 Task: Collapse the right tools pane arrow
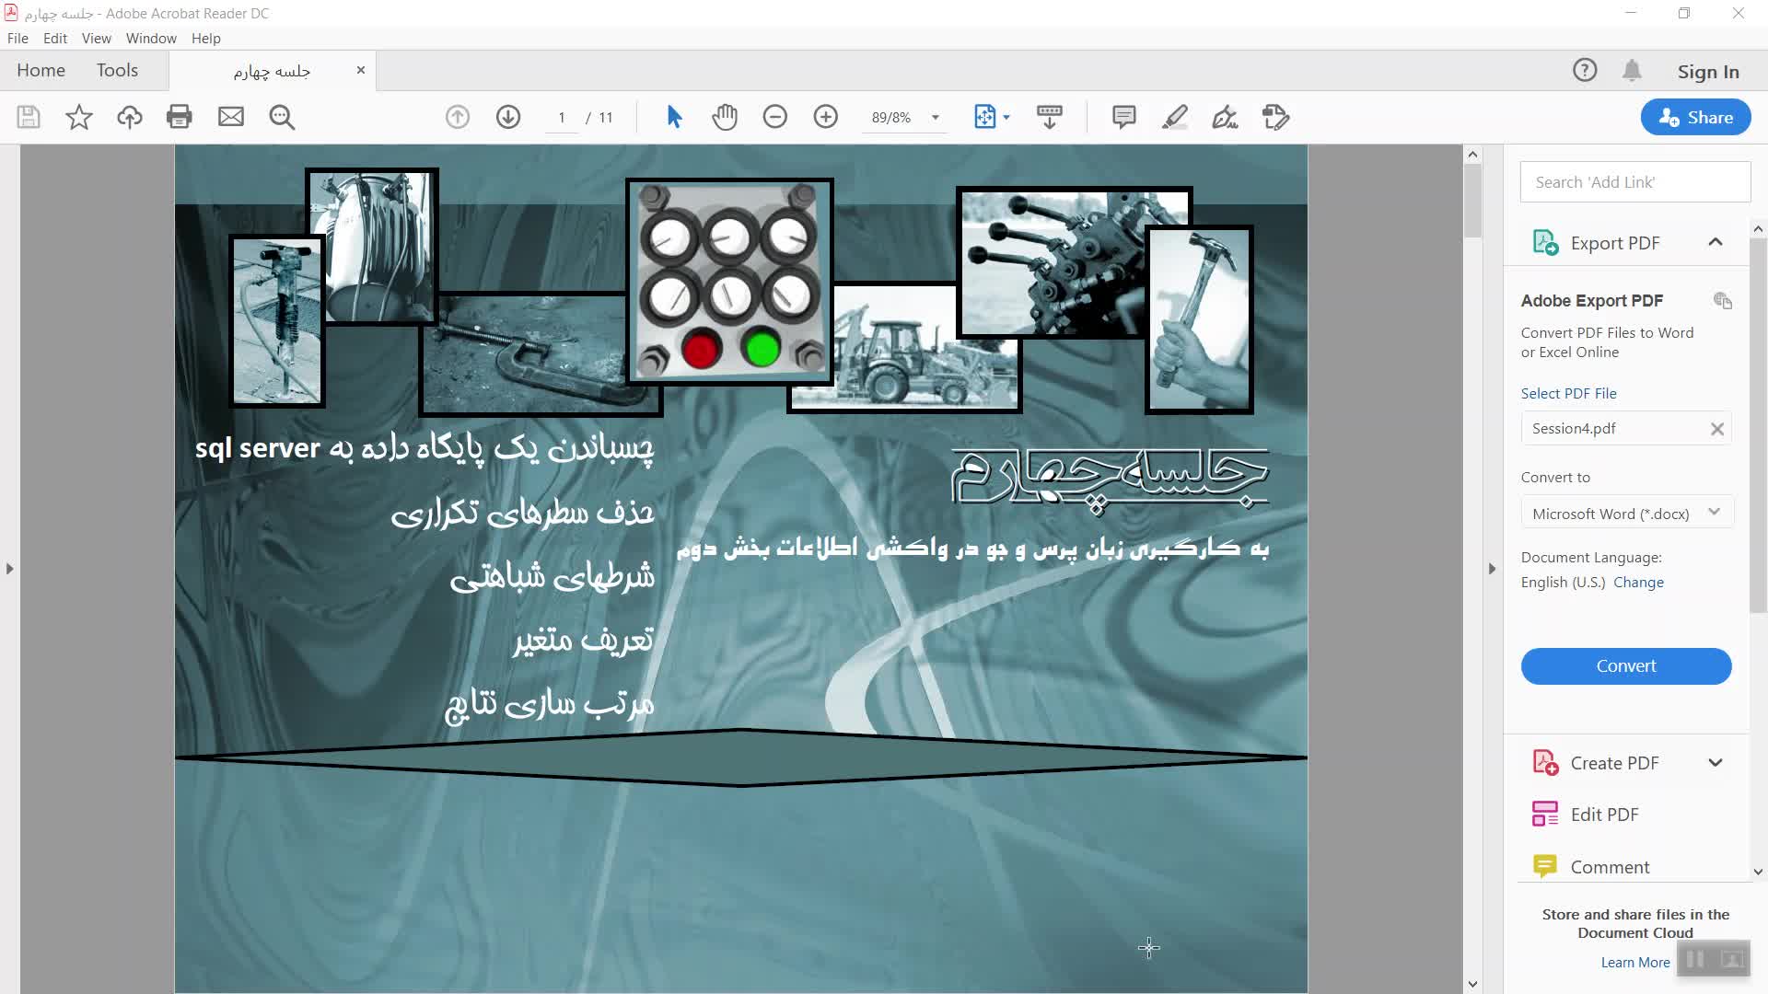click(1493, 569)
